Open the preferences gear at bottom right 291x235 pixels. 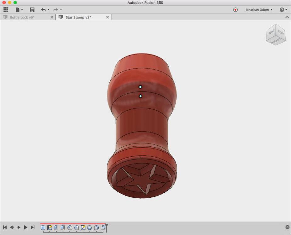(x=287, y=227)
